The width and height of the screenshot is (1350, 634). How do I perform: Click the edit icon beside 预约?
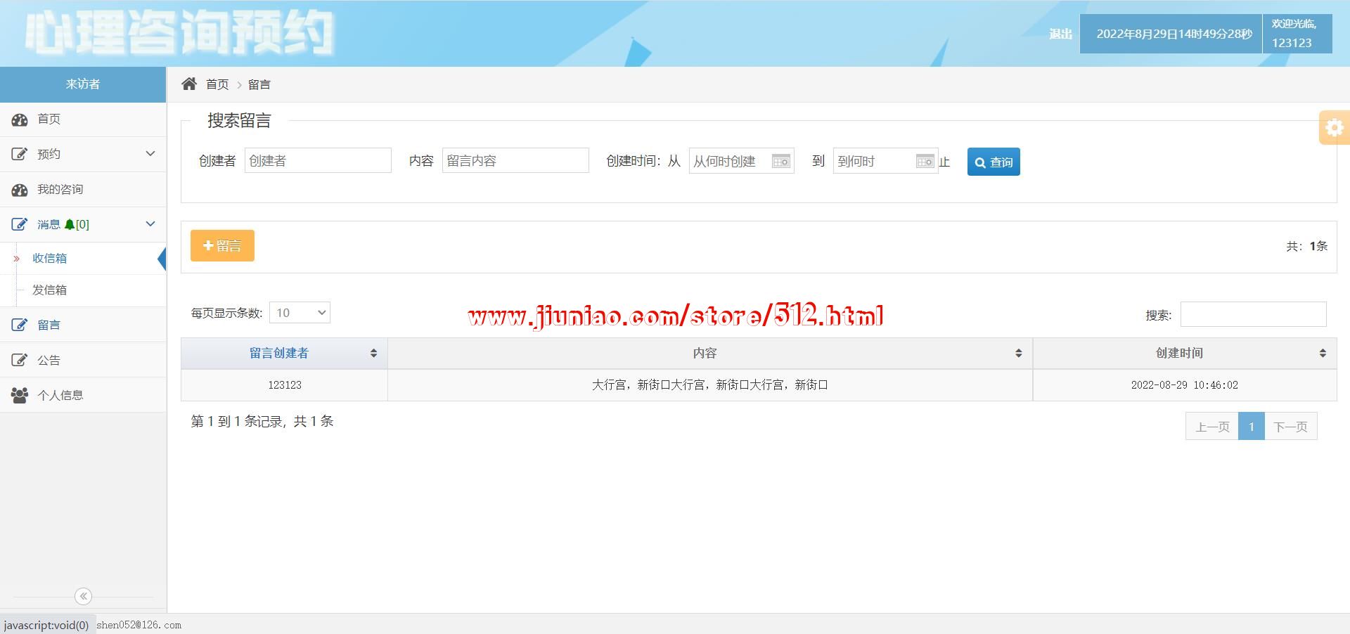(20, 155)
